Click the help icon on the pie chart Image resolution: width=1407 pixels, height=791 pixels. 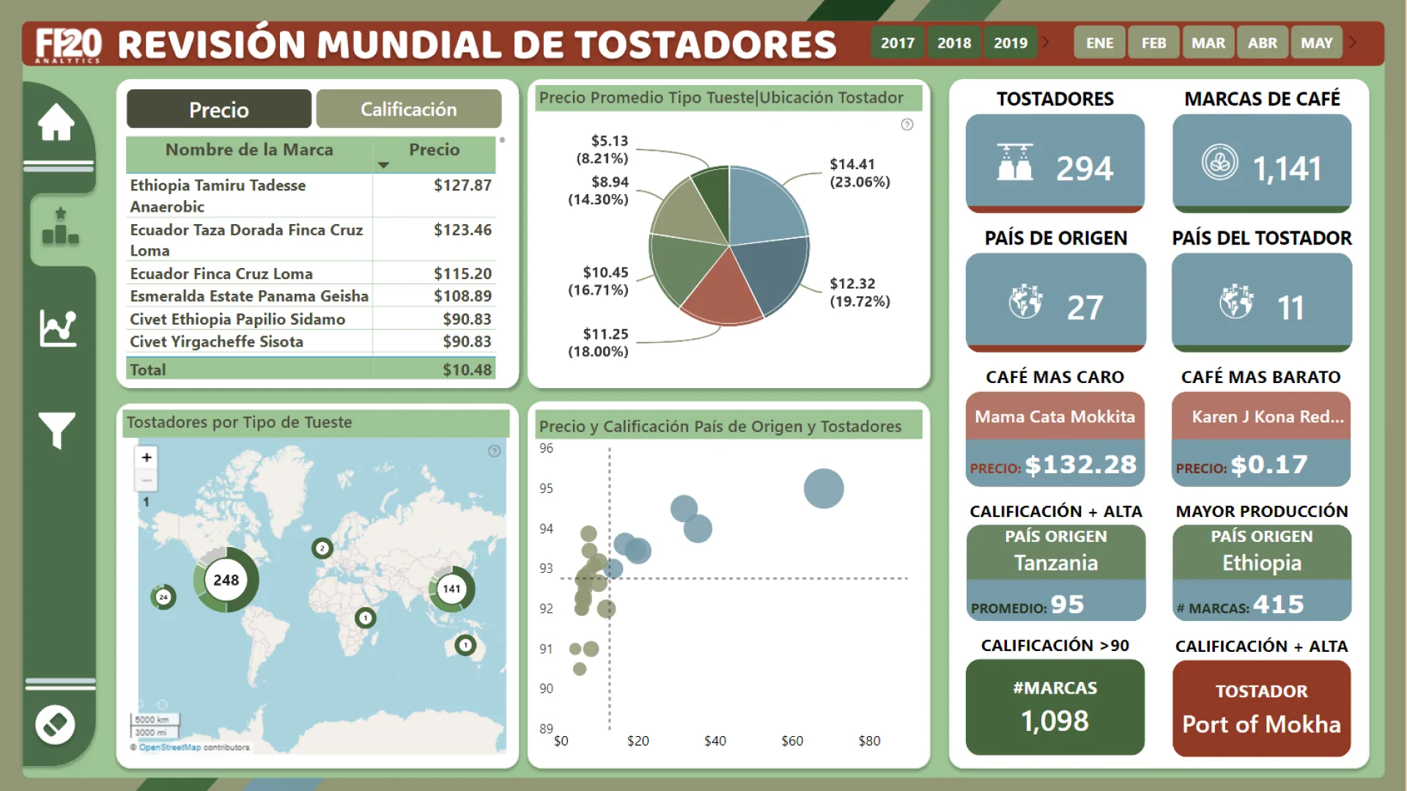tap(907, 125)
